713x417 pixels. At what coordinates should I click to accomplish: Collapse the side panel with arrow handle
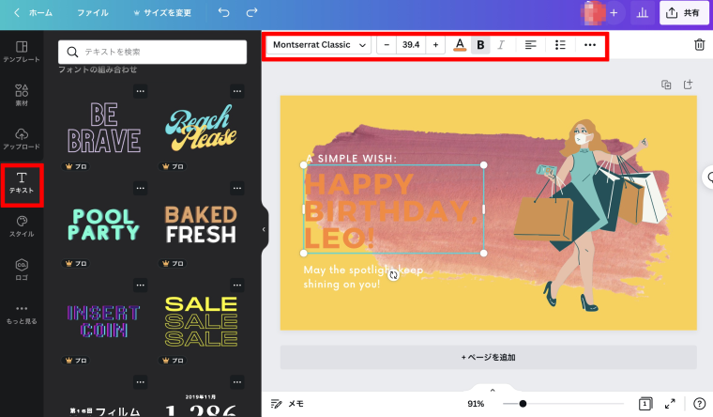[x=265, y=229]
